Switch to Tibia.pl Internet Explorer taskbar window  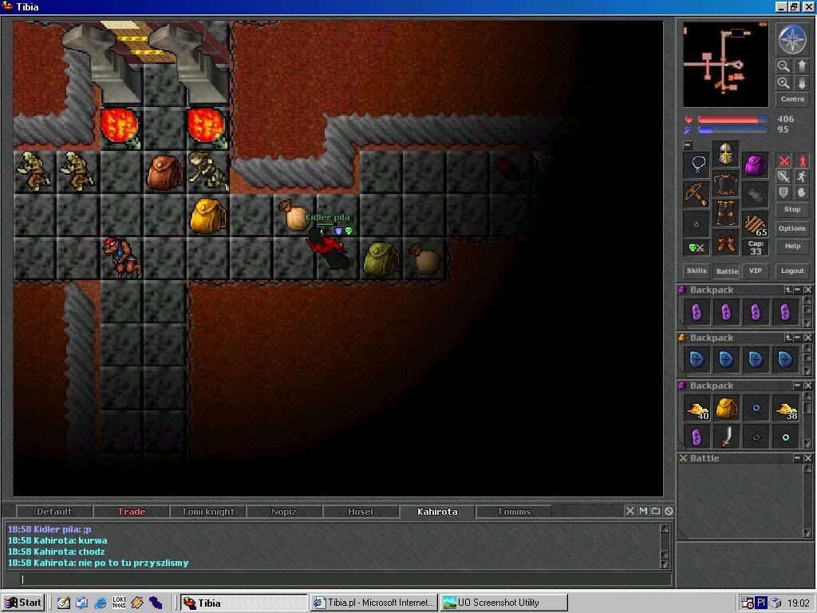pos(374,603)
